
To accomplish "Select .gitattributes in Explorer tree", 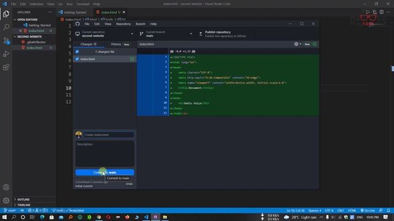I will coord(36,42).
